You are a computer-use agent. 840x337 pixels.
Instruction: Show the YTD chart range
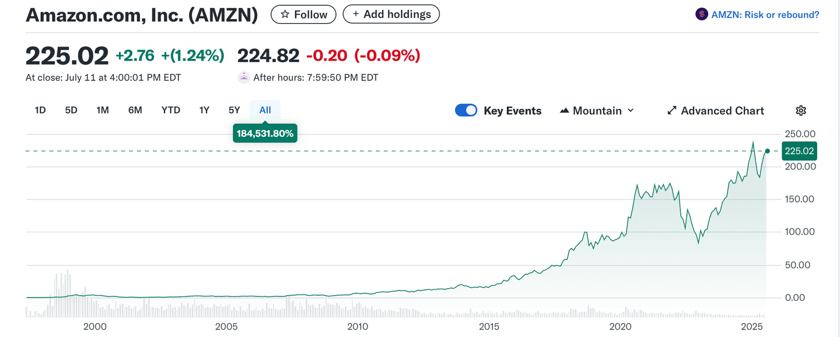point(171,110)
